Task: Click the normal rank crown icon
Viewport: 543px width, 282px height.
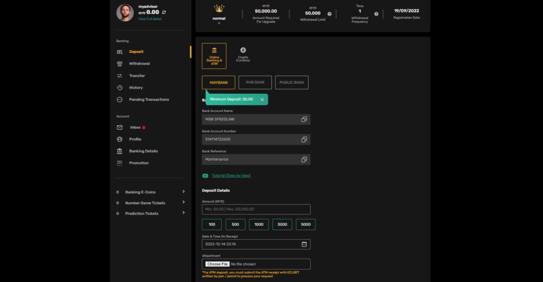Action: [x=219, y=8]
